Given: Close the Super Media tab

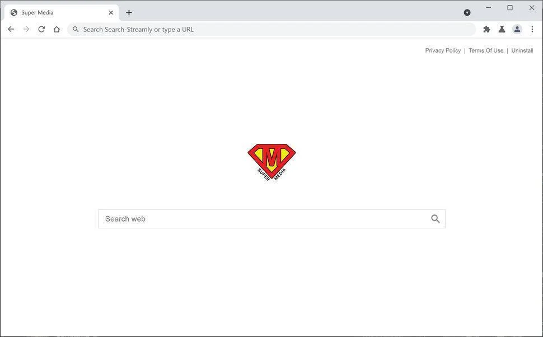Looking at the screenshot, I should click(111, 13).
